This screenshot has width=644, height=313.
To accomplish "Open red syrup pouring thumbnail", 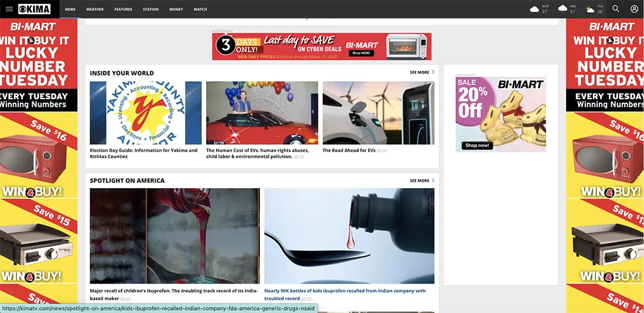I will [175, 236].
